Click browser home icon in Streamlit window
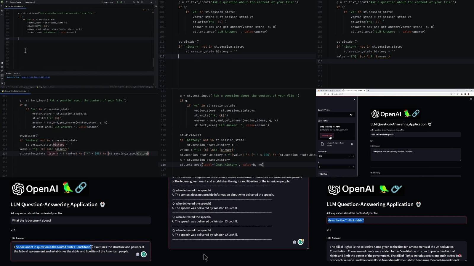Image resolution: width=474 pixels, height=266 pixels. pyautogui.click(x=328, y=94)
